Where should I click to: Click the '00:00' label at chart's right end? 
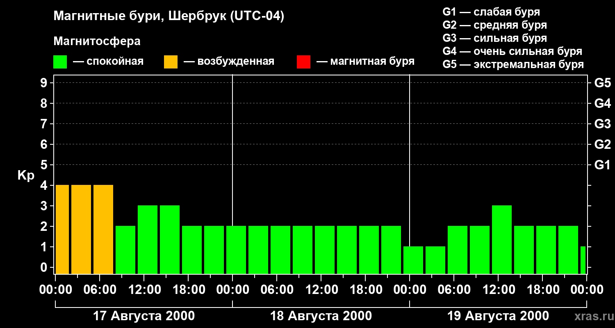[x=586, y=289]
